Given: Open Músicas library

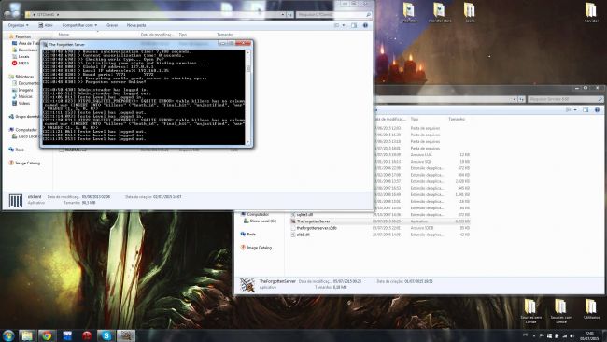Looking at the screenshot, I should click(22, 96).
